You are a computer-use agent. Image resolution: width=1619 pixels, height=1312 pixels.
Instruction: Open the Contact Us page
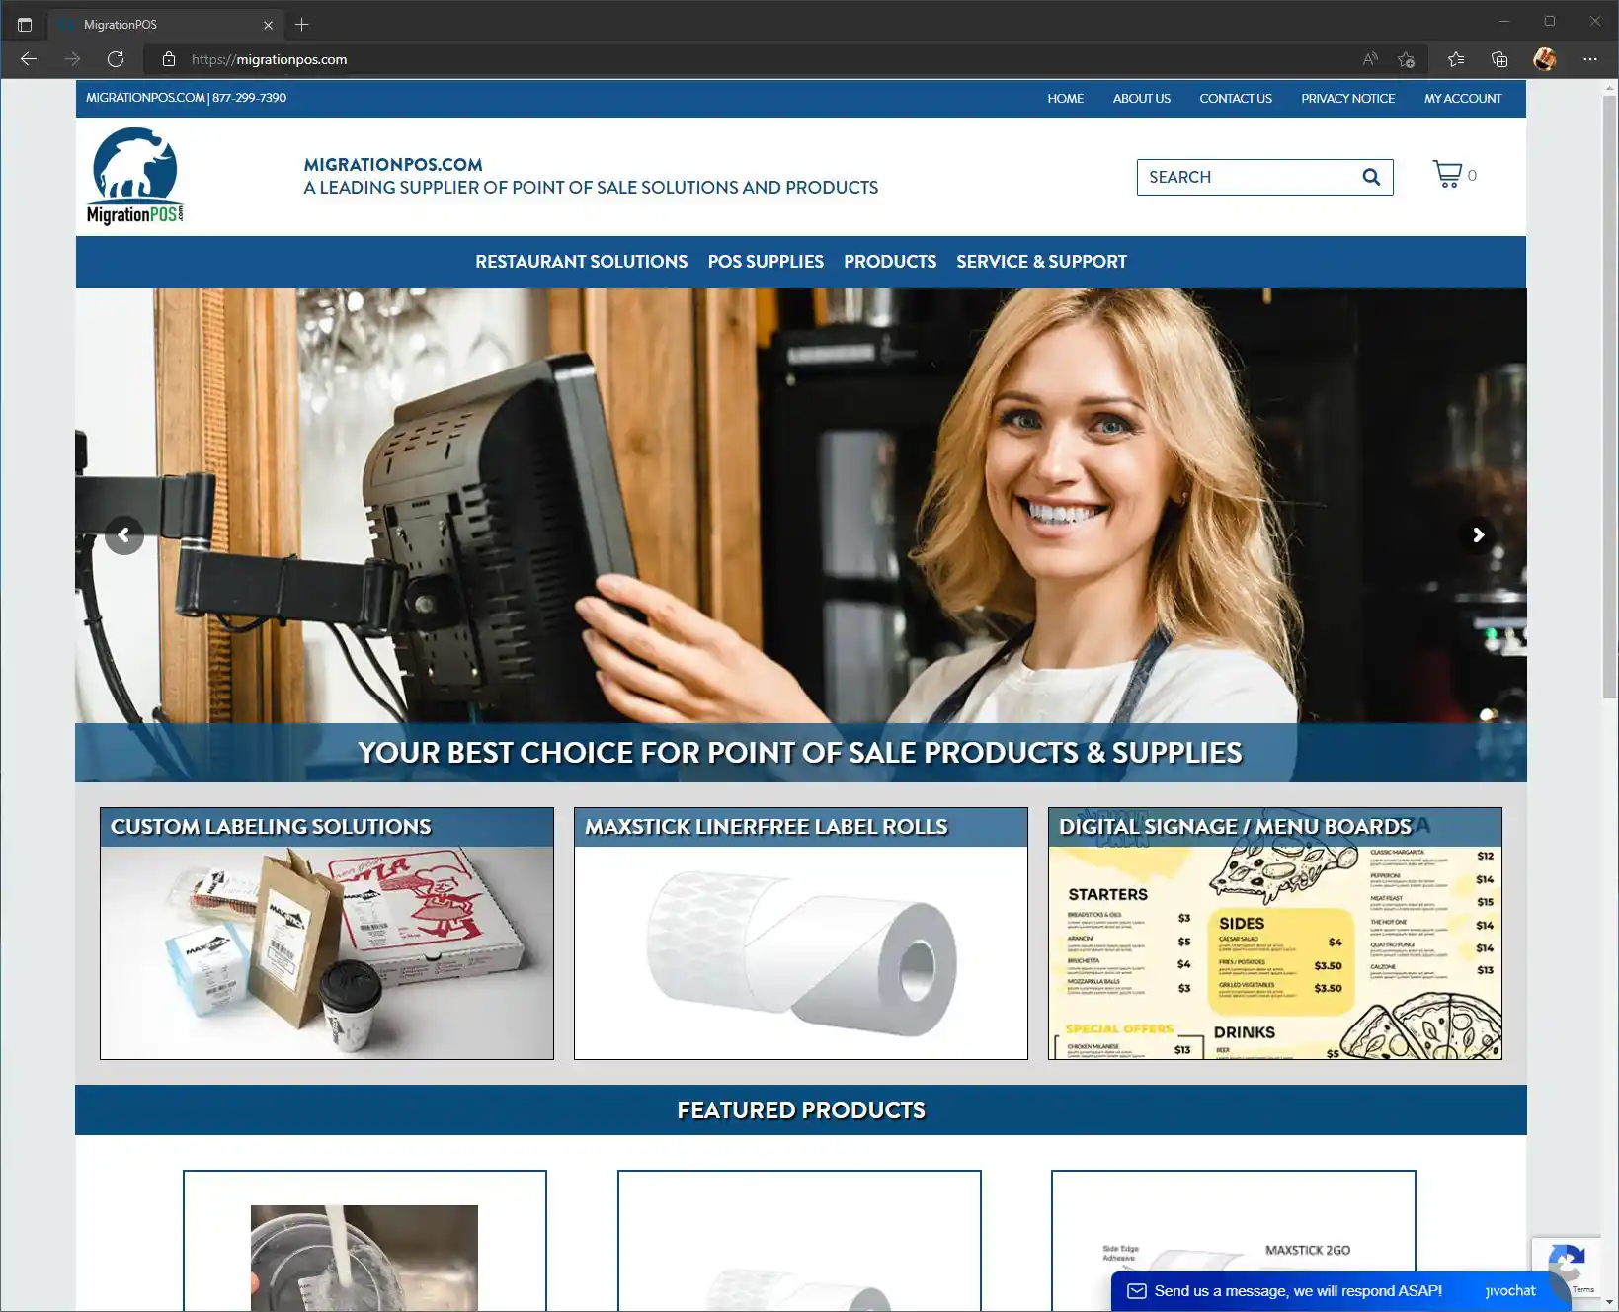point(1235,99)
